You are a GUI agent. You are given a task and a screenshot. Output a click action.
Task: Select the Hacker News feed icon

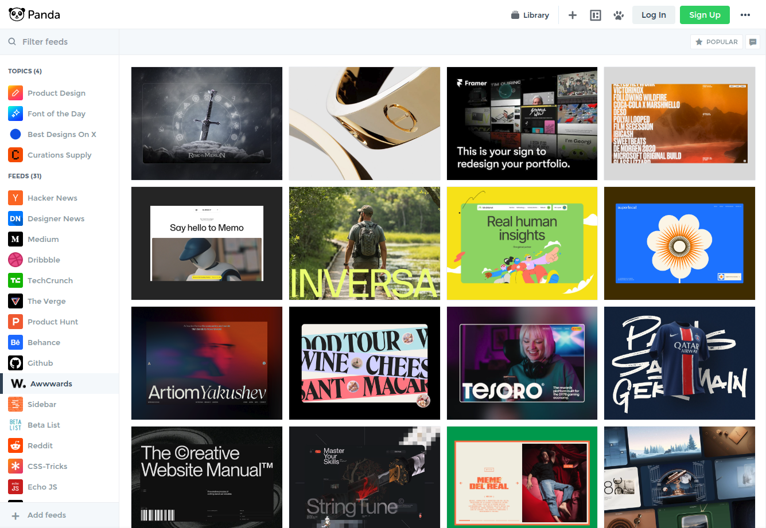click(x=15, y=198)
